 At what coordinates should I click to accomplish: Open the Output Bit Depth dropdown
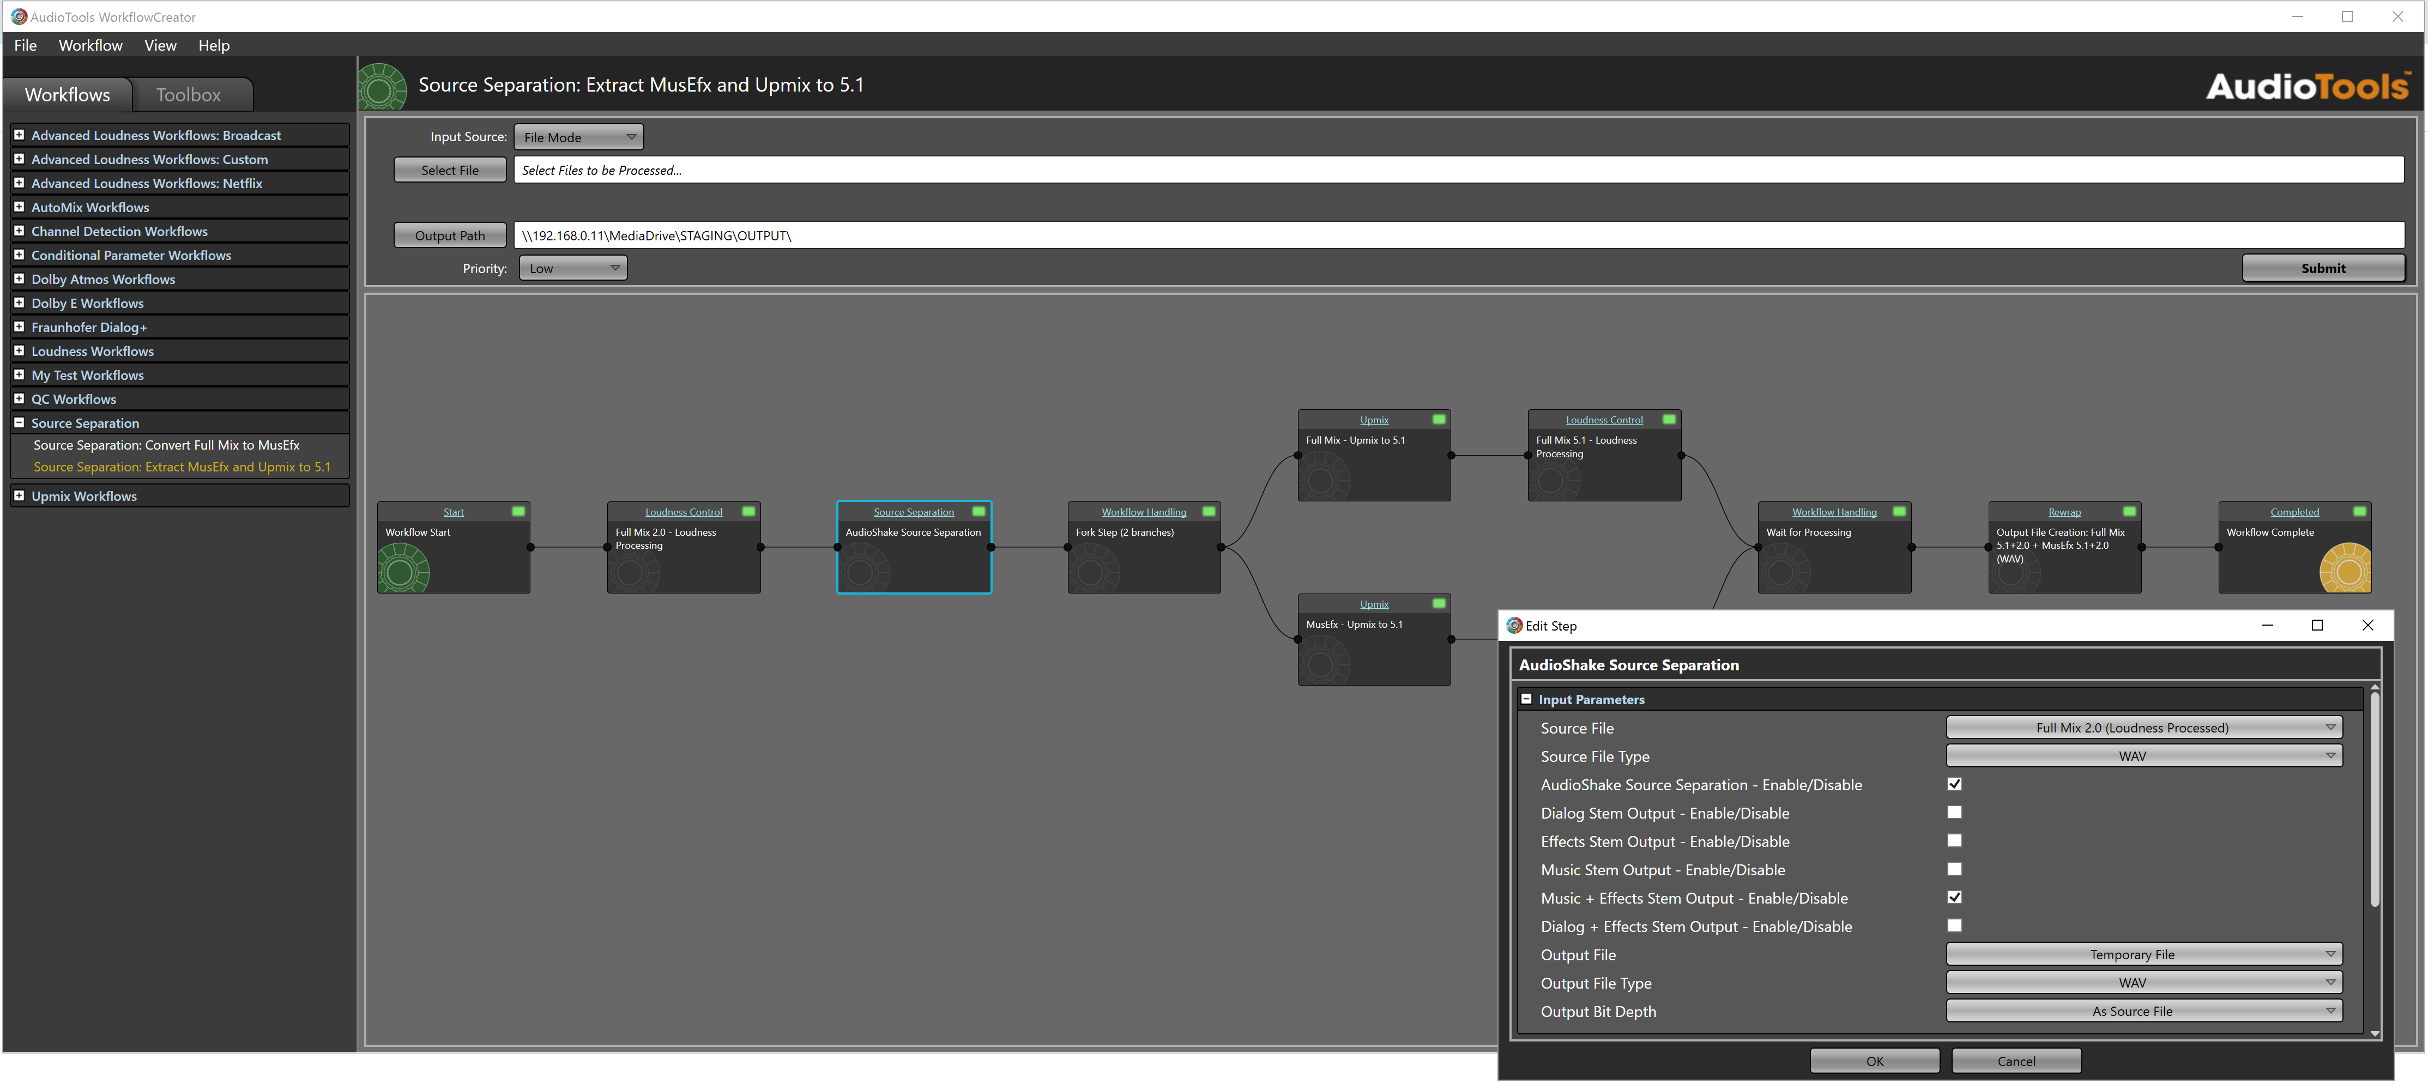tap(2143, 1012)
